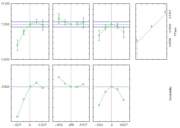Click the bold 3. x-axis label

[30, 125]
